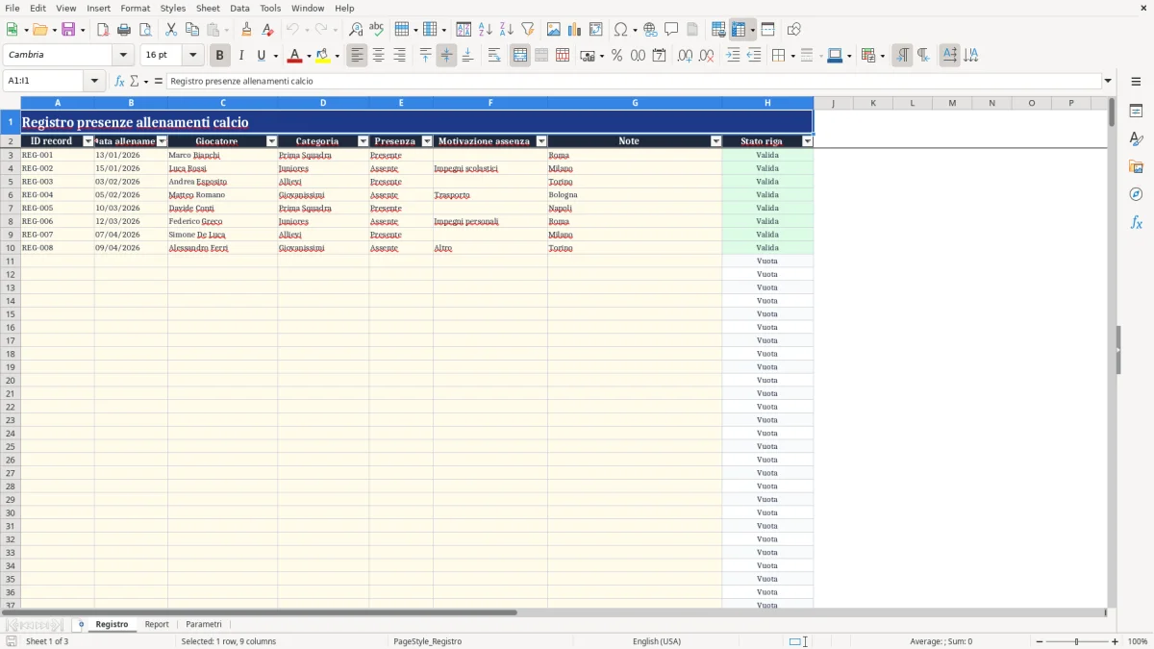This screenshot has height=649, width=1154.
Task: Click the Clear Direct Formatting icon
Action: pos(267,30)
